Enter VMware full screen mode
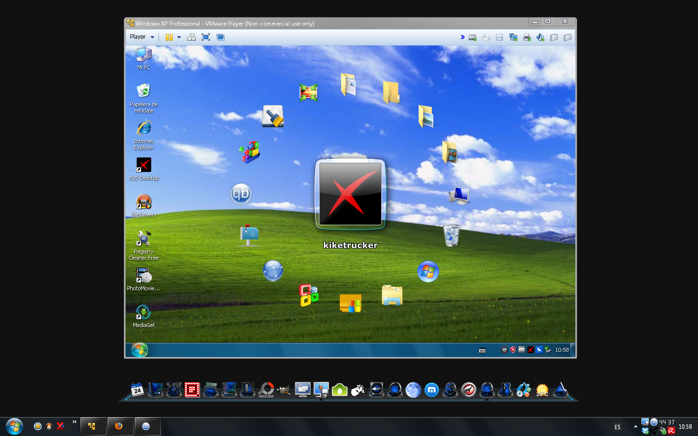Viewport: 698px width, 436px height. [206, 37]
